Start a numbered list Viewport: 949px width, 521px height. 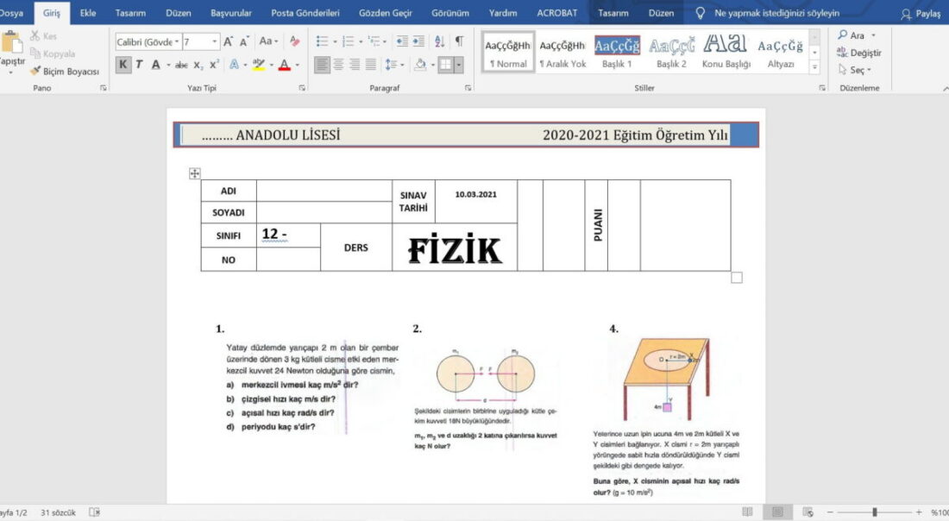pos(348,41)
